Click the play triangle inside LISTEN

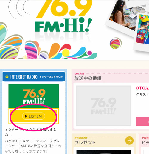tap(26, 116)
